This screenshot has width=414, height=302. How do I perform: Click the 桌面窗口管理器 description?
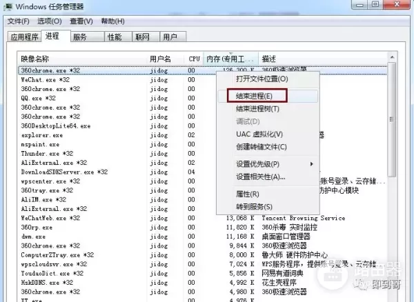point(286,236)
